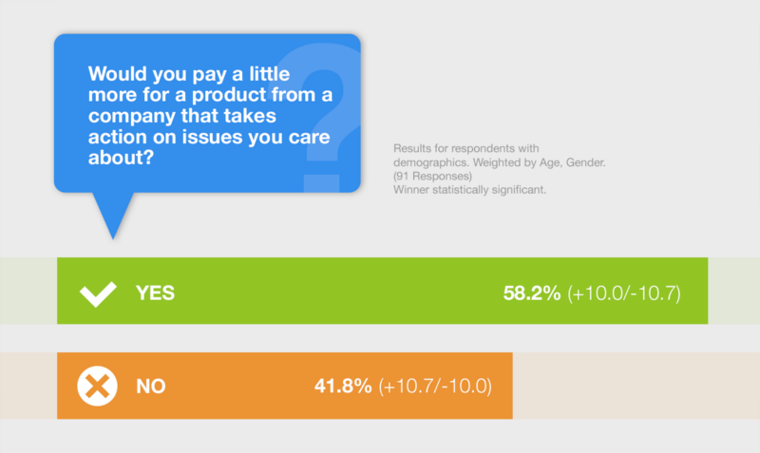The image size is (760, 453).
Task: Click "Results for respondents with" line
Action: [465, 148]
